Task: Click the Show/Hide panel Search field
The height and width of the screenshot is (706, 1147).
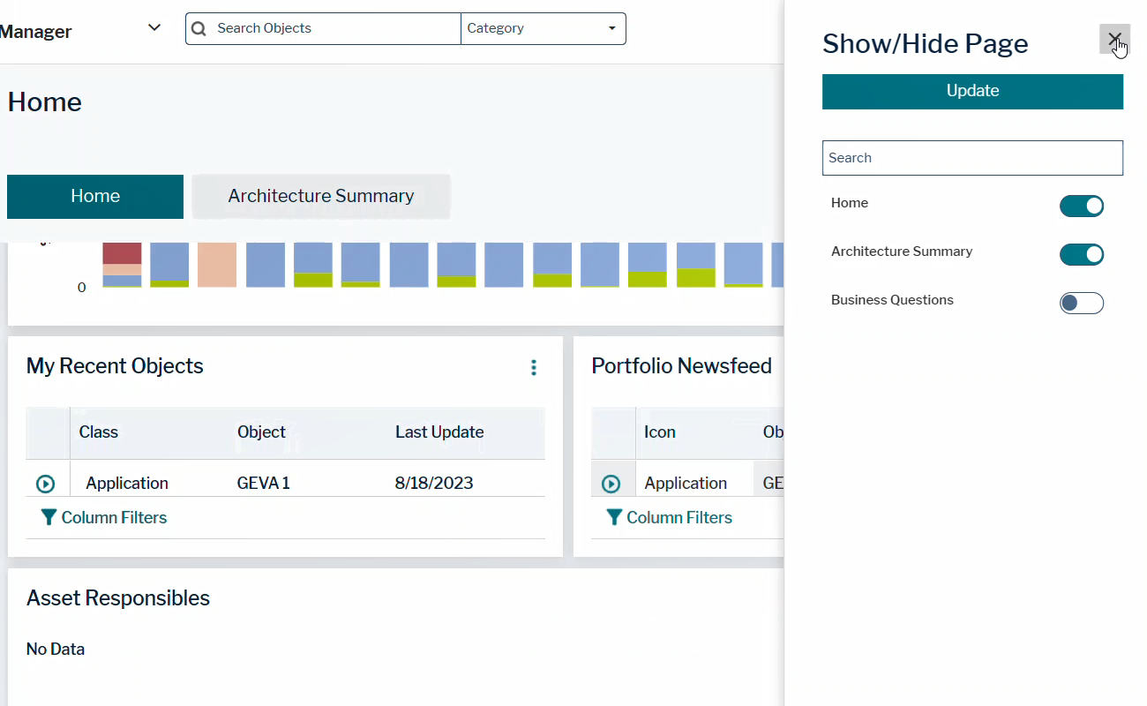Action: [972, 158]
